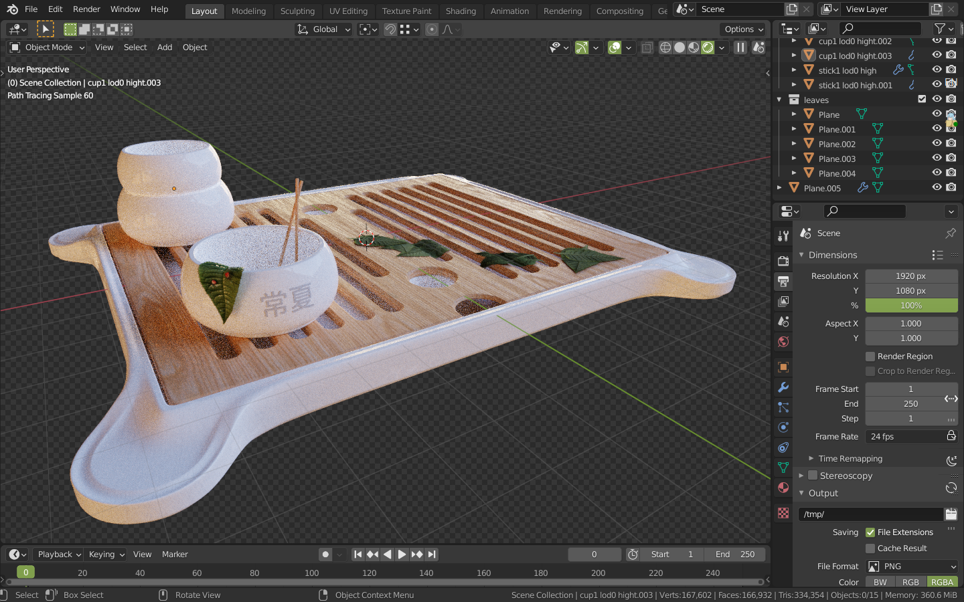Click the output path folder icon
The height and width of the screenshot is (602, 964).
coord(951,514)
